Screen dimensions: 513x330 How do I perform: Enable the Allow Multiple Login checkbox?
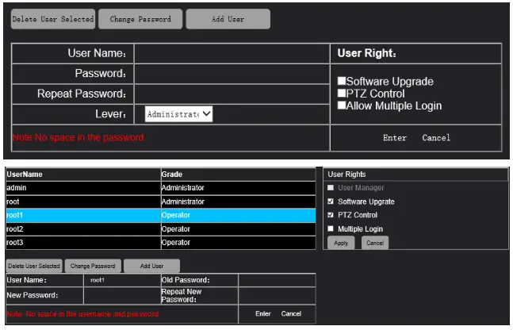click(x=342, y=106)
